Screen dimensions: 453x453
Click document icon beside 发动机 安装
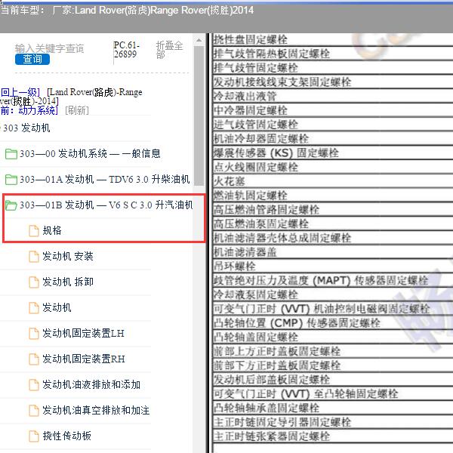coord(33,256)
